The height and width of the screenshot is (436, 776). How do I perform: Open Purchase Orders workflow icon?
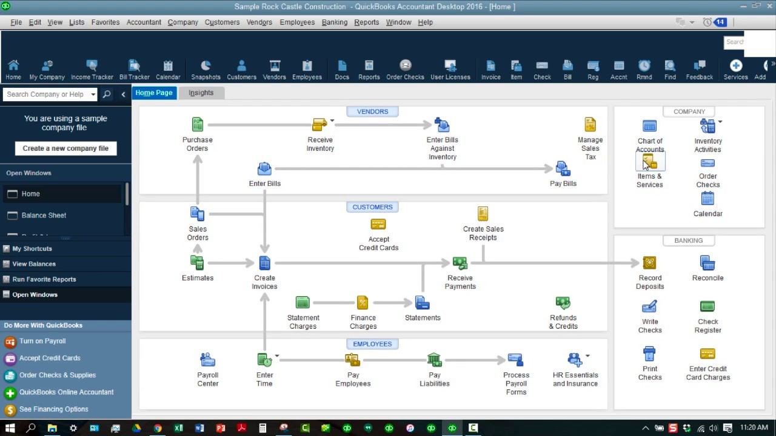(197, 125)
